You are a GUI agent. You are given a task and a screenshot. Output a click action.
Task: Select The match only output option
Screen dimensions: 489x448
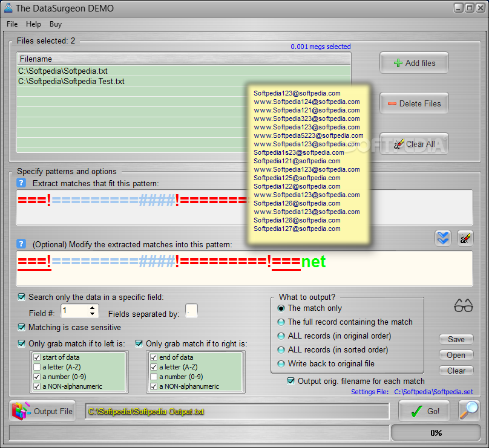tap(281, 308)
